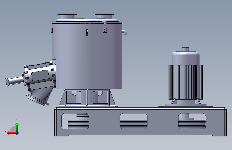Select the discharge valve body window panel
Screen dimensions: 232x150
40,76
